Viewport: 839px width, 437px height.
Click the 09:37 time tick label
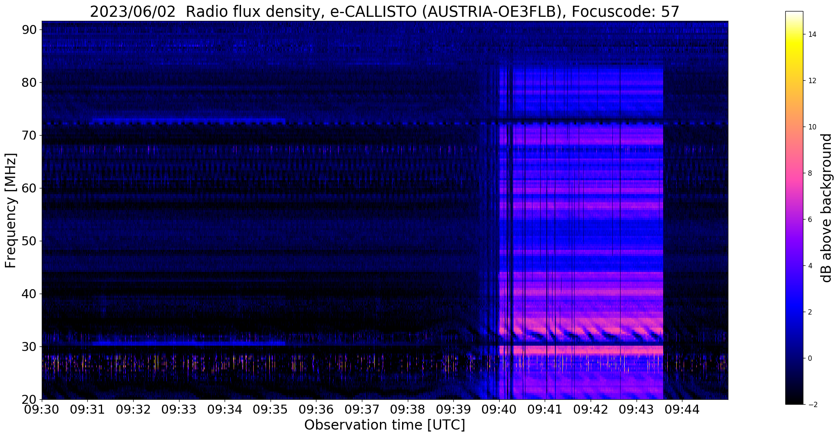pyautogui.click(x=362, y=409)
